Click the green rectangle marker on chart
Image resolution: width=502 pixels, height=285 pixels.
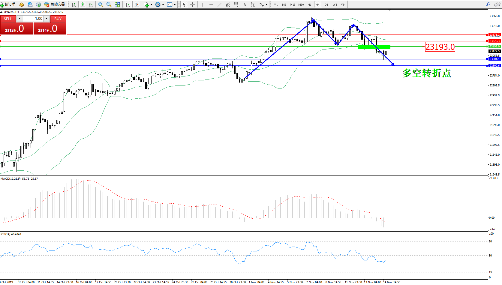374,47
